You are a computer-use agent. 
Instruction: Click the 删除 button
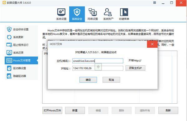(x=122, y=110)
